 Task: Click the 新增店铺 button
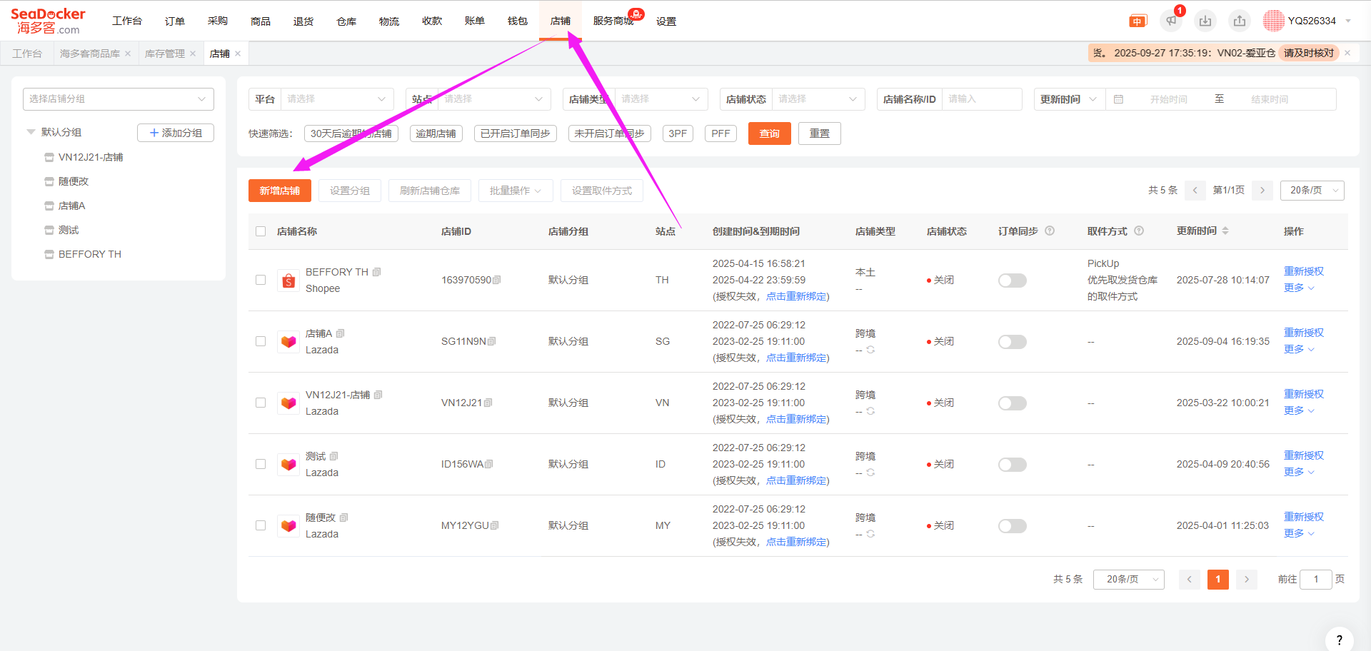coord(279,191)
